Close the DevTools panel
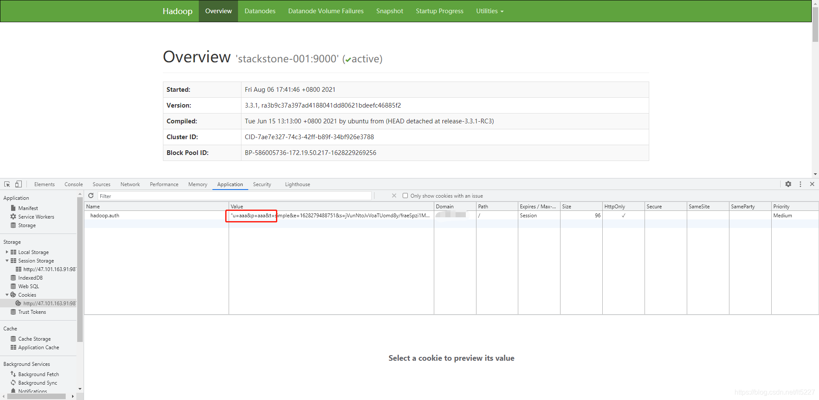The height and width of the screenshot is (400, 819). tap(812, 184)
